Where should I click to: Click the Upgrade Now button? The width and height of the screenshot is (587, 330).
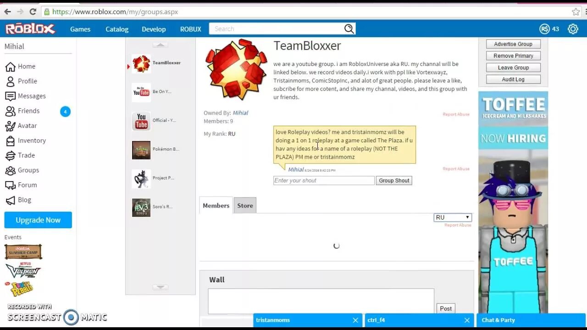[38, 220]
